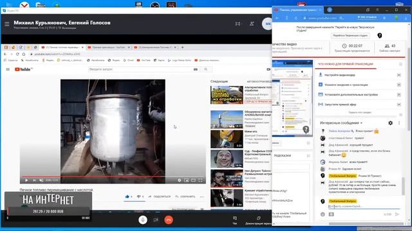Open the YouTube bookmark in bookmarks bar

pos(144,60)
